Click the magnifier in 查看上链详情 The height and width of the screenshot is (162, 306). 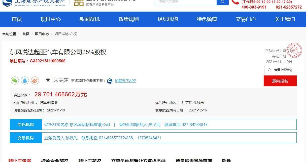coord(269,70)
